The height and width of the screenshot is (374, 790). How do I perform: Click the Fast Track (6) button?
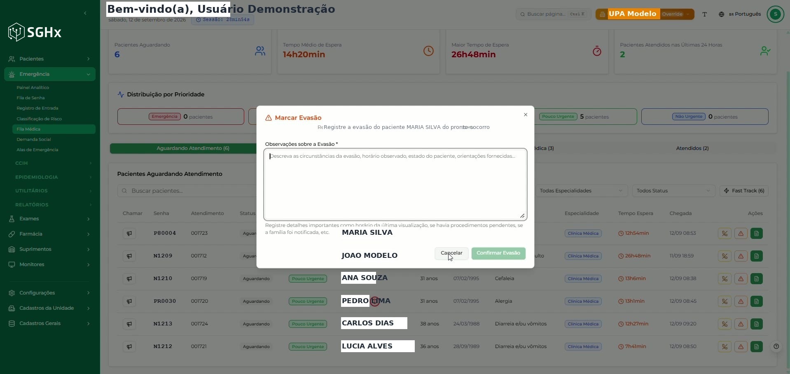click(x=744, y=191)
